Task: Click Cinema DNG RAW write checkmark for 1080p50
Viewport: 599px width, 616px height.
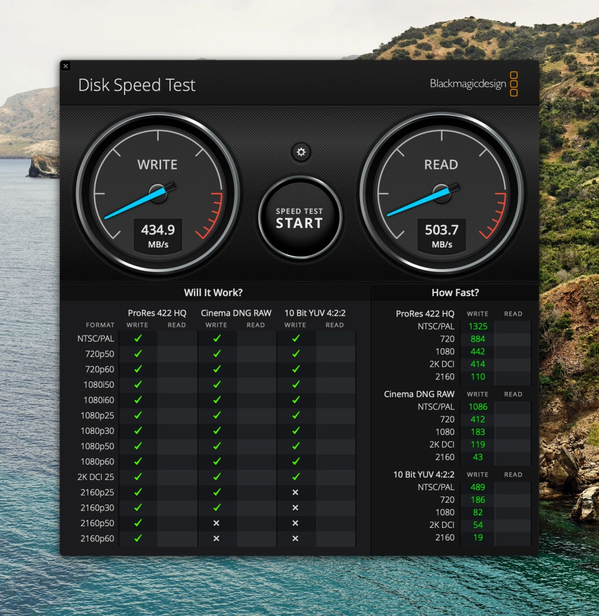Action: (217, 446)
